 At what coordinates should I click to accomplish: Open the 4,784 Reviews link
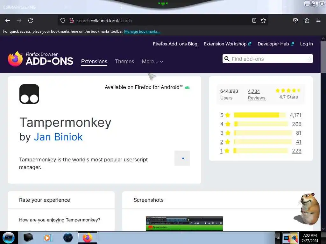click(257, 94)
